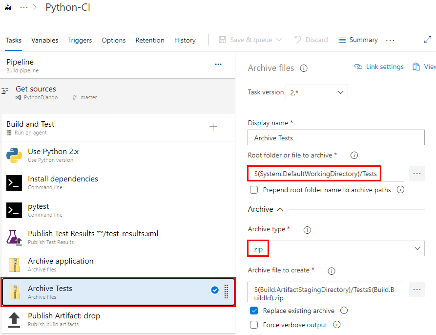Browse for root folder via ellipsis button
Viewport: 436px width, 335px height.
417,174
